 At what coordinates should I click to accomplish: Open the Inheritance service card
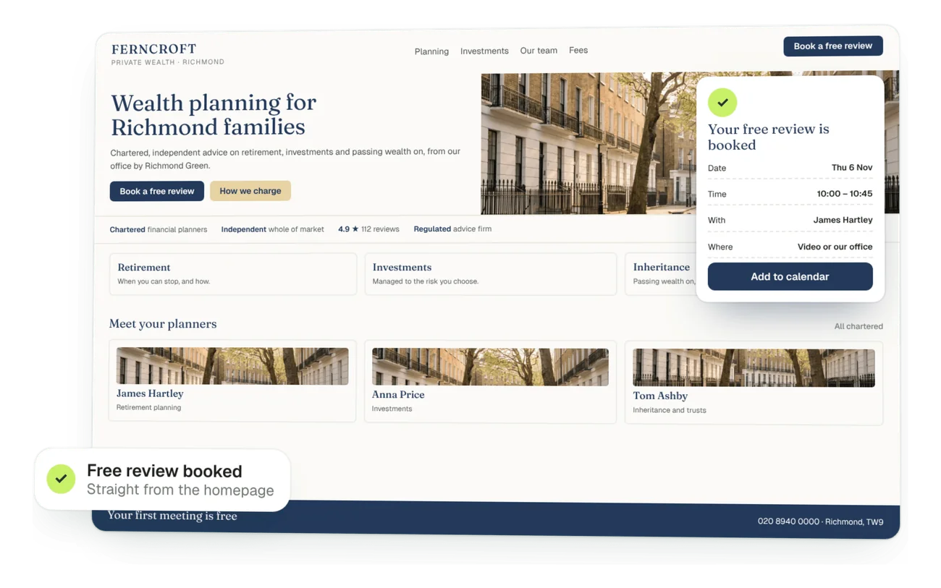coord(660,273)
